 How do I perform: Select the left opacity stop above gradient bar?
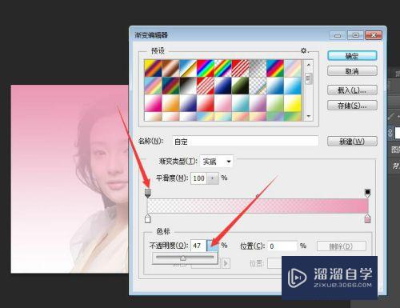148,193
